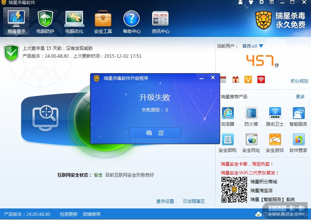Screen dimensions: 311x221
Task: Click the 互联网安全状态 safe status text
Action: pyautogui.click(x=106, y=175)
